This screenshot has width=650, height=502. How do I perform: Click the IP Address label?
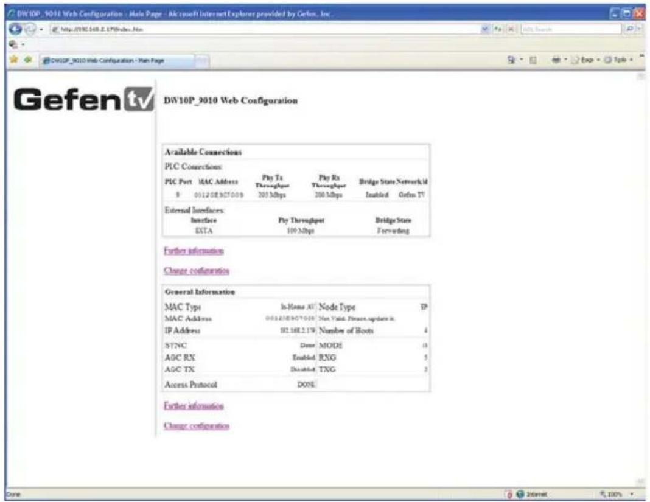(183, 331)
